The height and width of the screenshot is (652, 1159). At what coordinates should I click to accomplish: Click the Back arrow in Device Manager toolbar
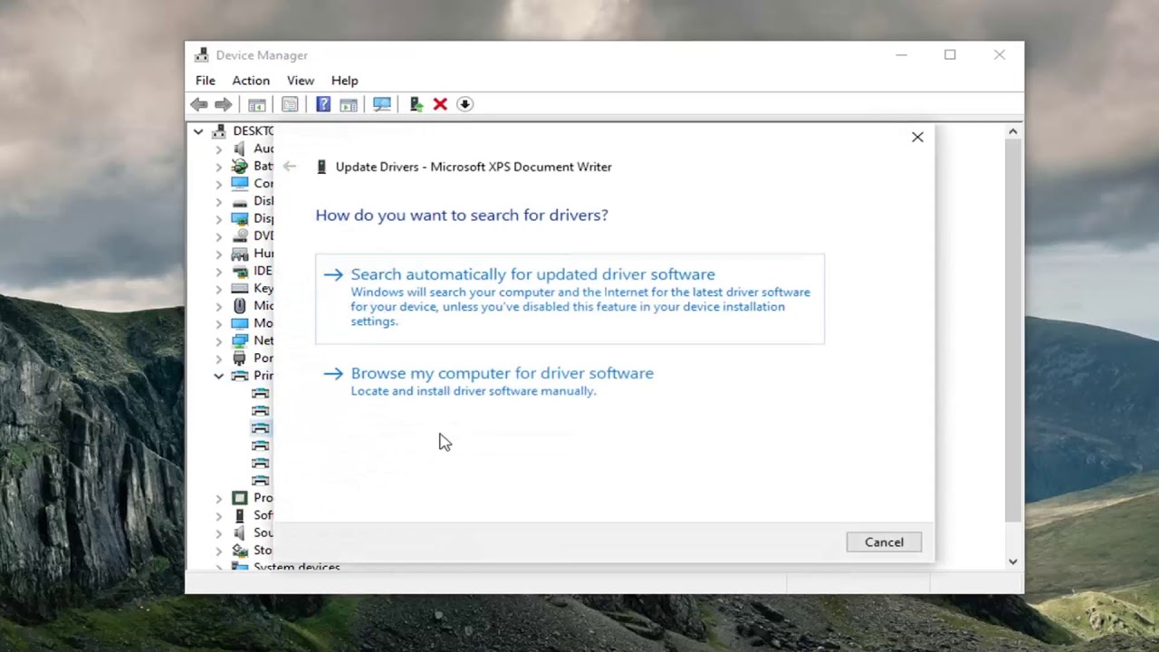tap(199, 104)
